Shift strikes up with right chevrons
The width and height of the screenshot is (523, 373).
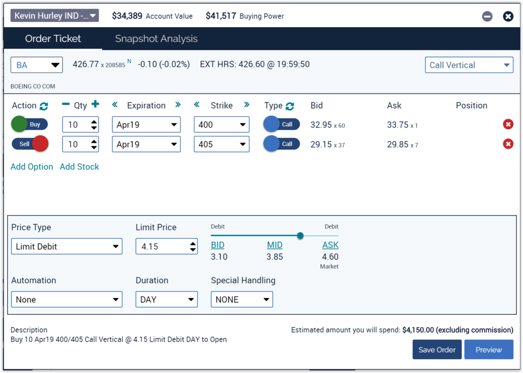[x=247, y=105]
